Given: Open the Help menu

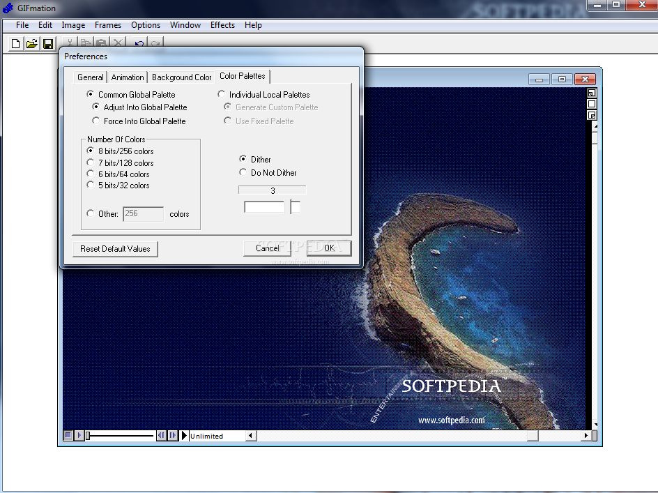Looking at the screenshot, I should (x=253, y=25).
